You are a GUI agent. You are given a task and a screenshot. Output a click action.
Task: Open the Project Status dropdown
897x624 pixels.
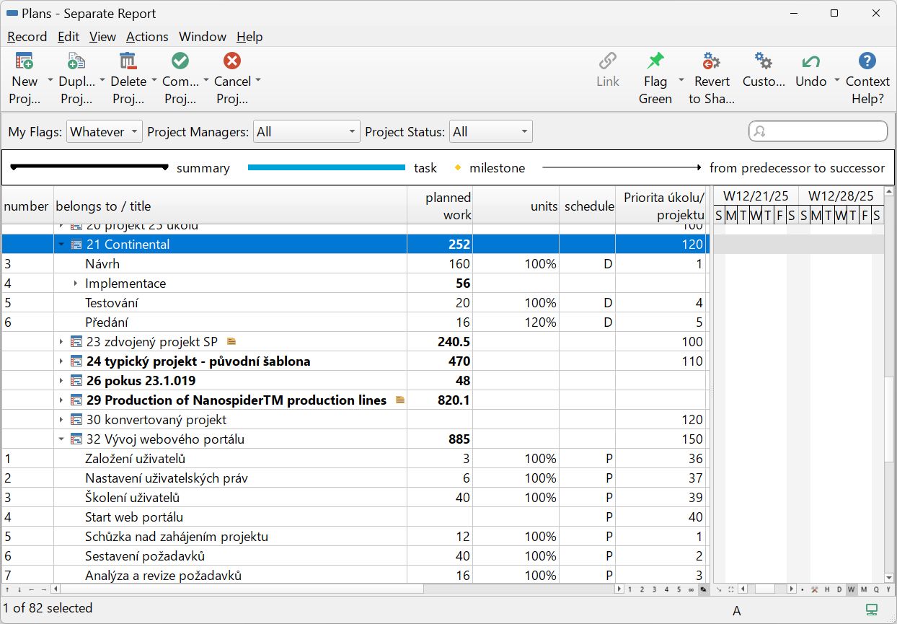pos(490,132)
